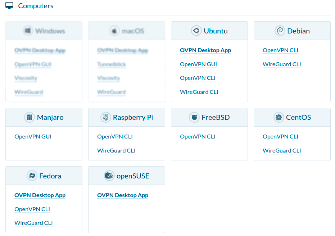Image resolution: width=335 pixels, height=236 pixels.
Task: Open Viscosity guide under Windows
Action: (x=26, y=78)
